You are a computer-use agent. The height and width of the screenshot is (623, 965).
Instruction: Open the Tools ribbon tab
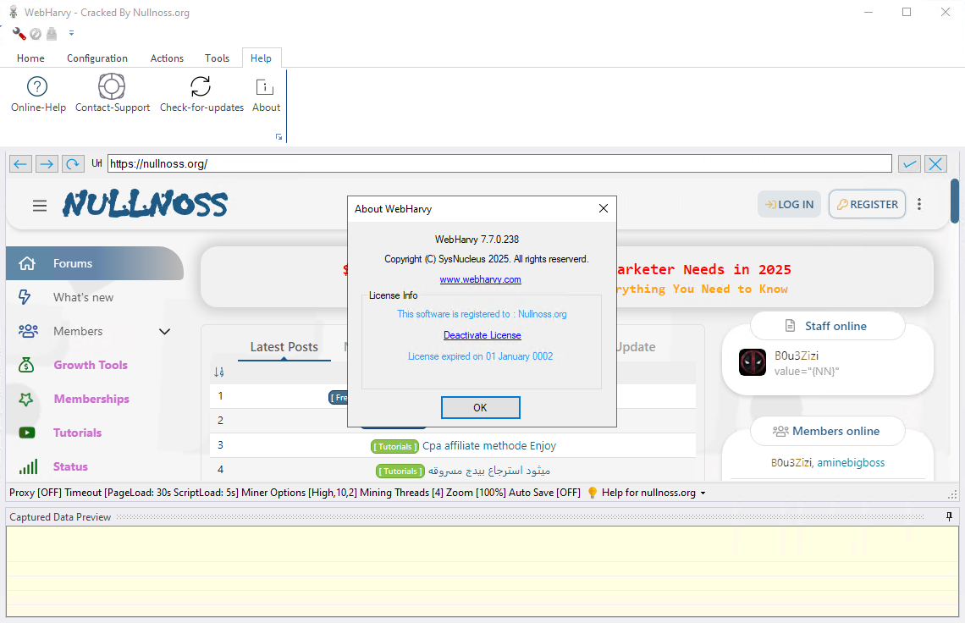point(217,58)
